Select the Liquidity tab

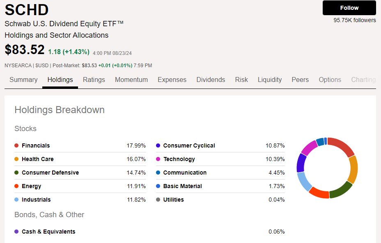tap(270, 80)
